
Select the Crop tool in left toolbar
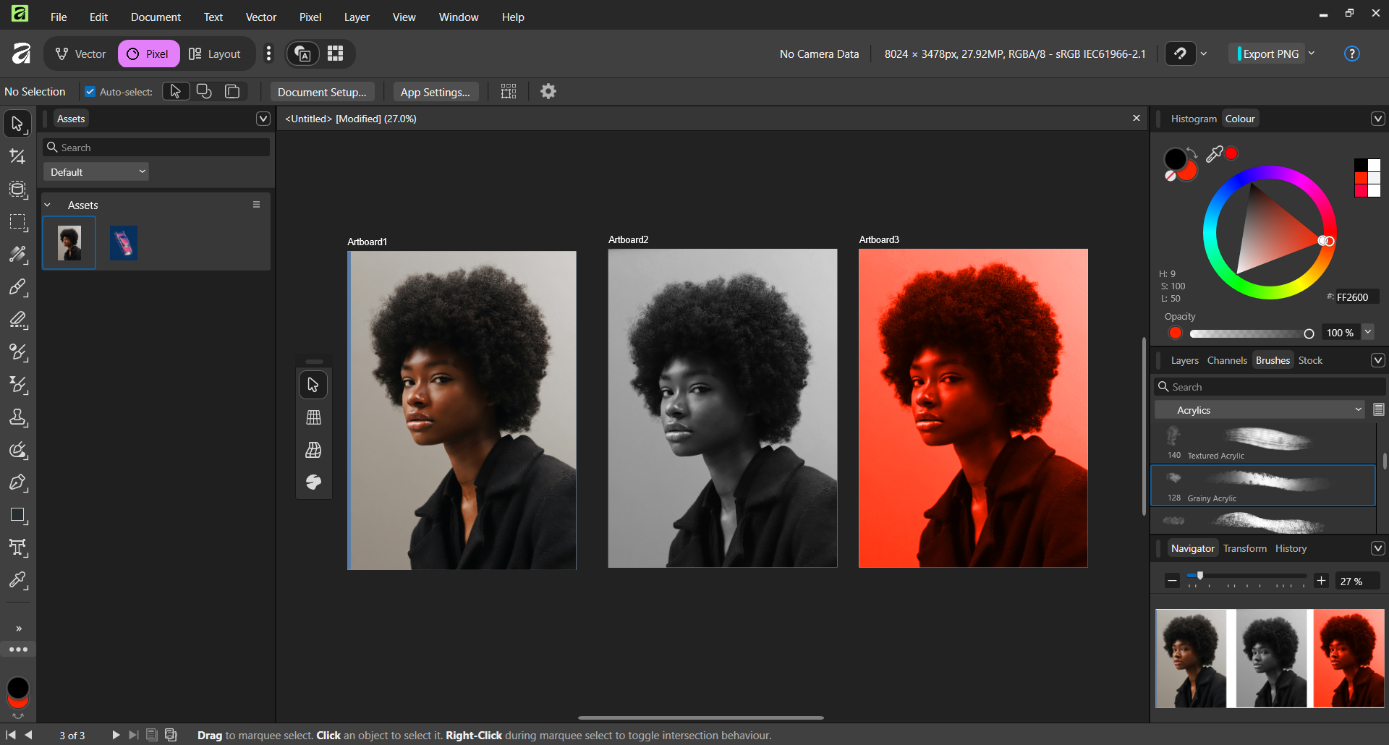17,157
